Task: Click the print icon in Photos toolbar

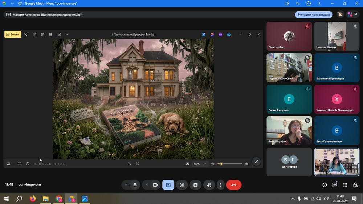Action: pyautogui.click(x=42, y=34)
